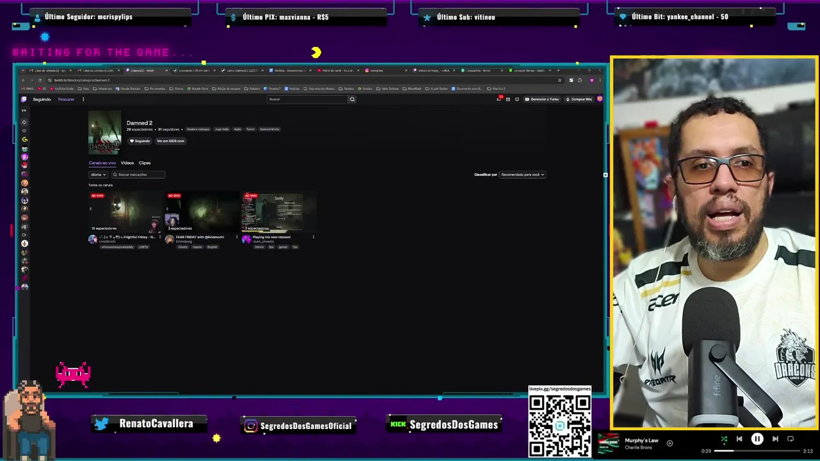Image resolution: width=820 pixels, height=461 pixels.
Task: Click the 'Gerenciar o Turbo' button
Action: tap(543, 99)
